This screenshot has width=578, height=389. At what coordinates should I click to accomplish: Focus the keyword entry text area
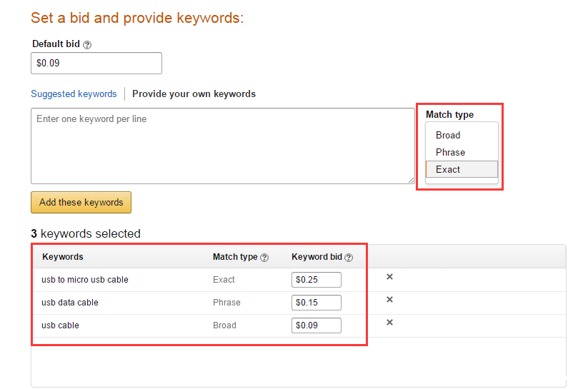click(221, 146)
